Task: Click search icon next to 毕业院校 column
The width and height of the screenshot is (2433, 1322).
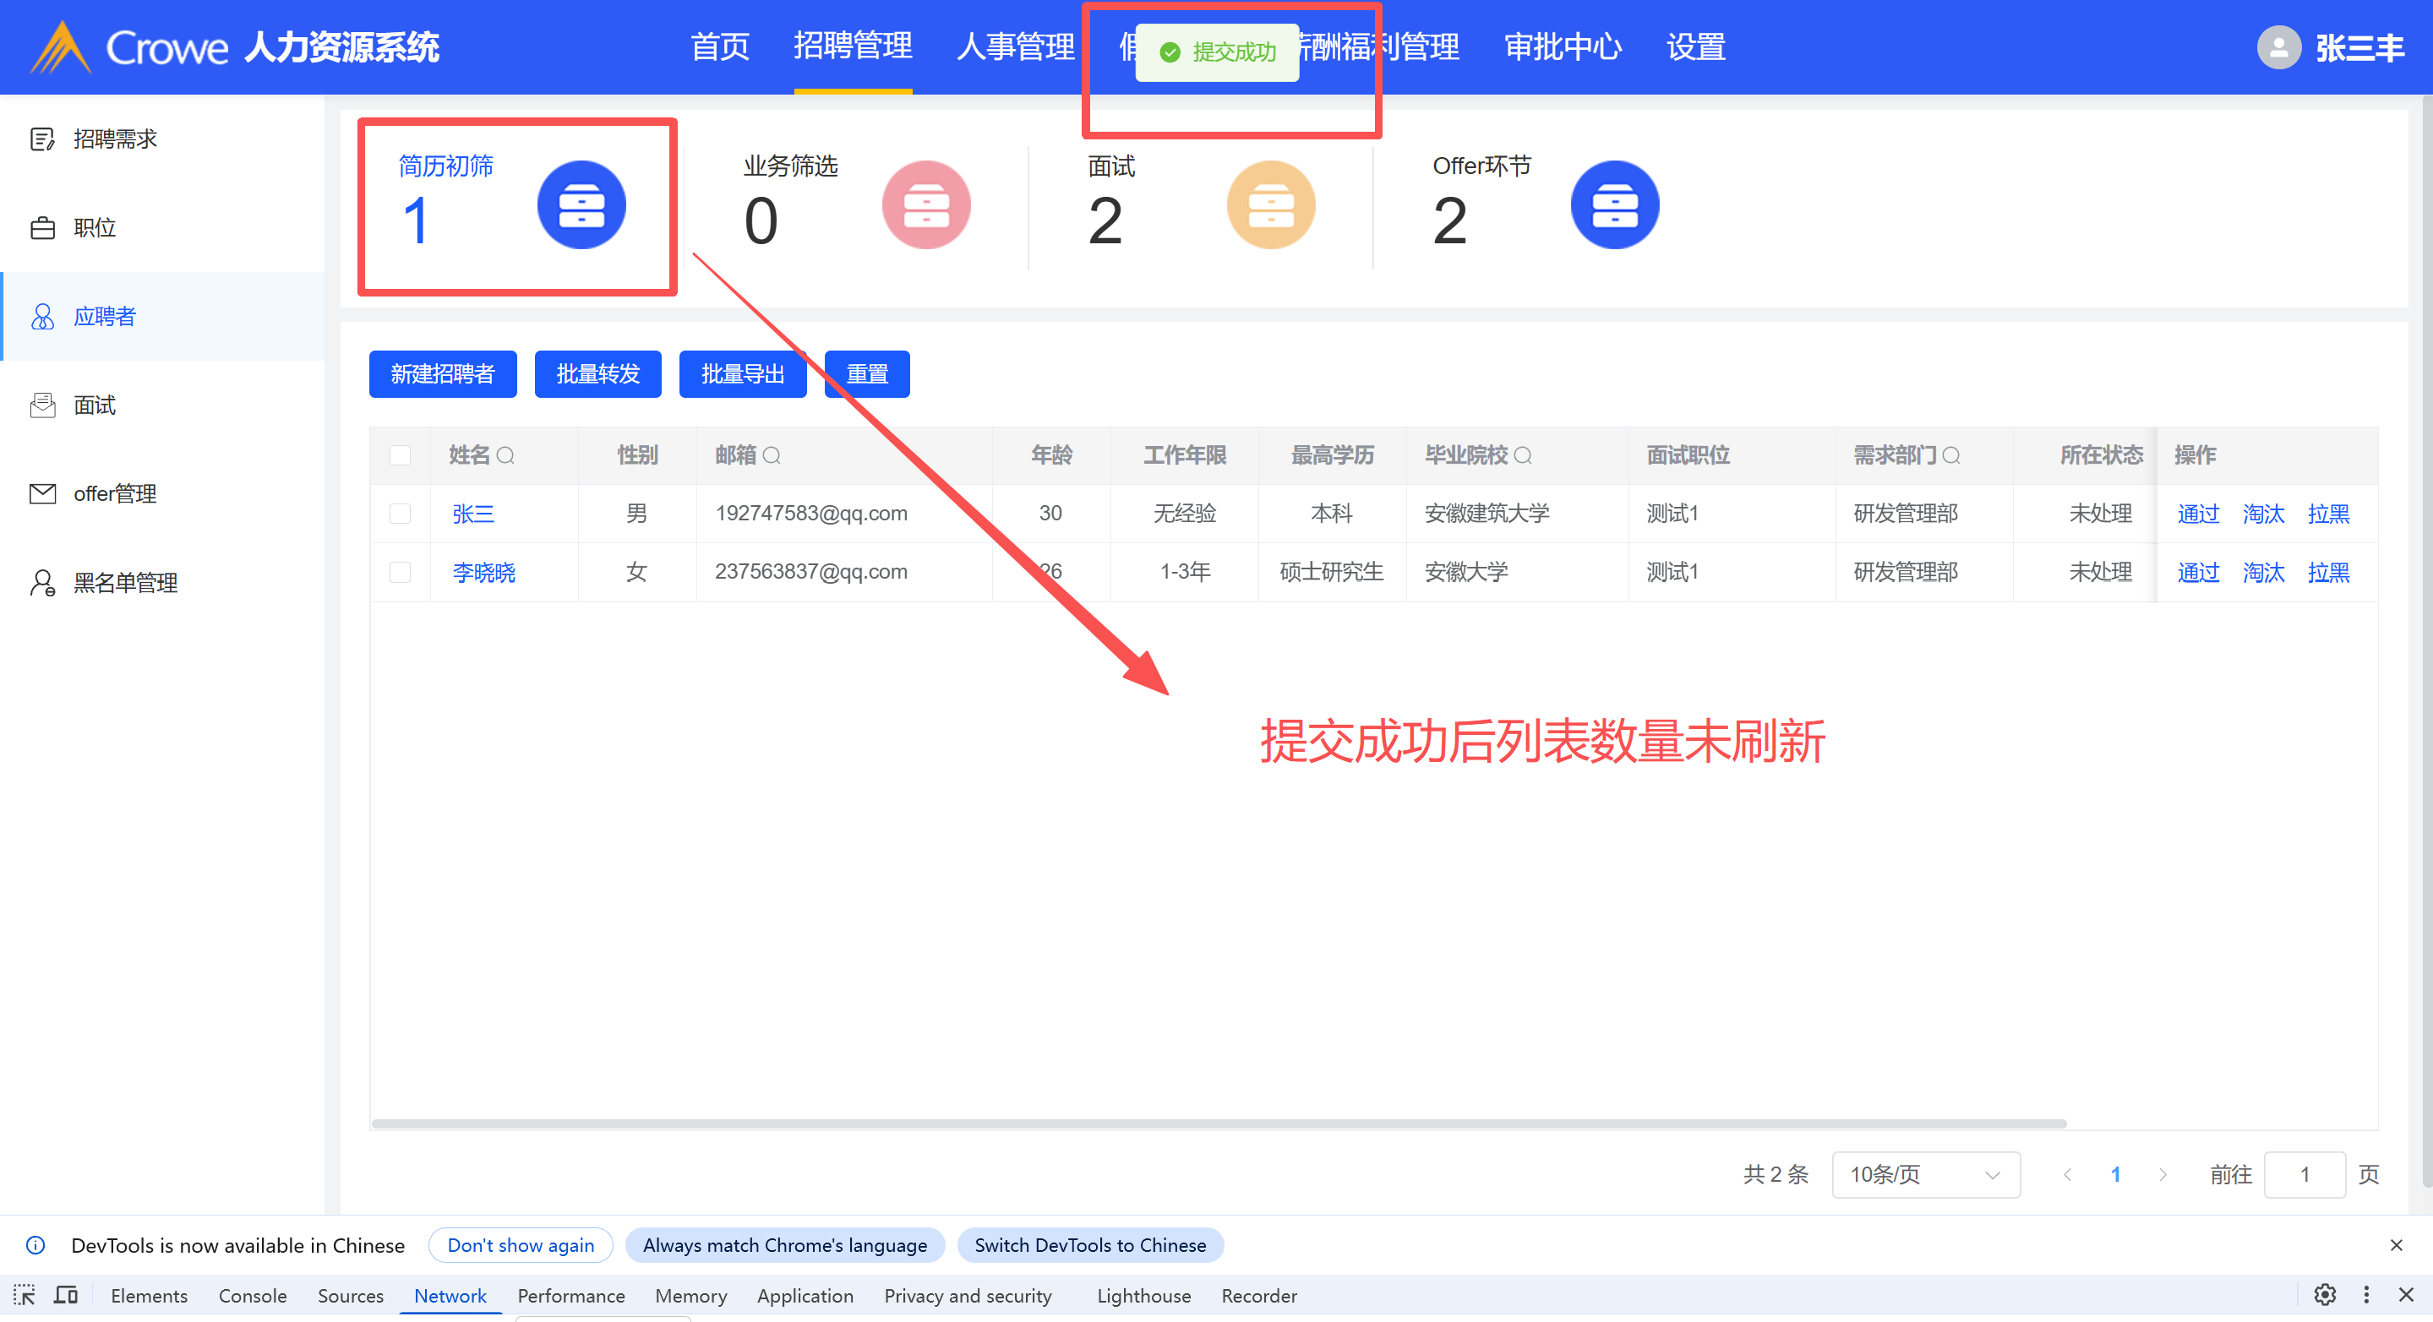Action: click(x=1523, y=455)
